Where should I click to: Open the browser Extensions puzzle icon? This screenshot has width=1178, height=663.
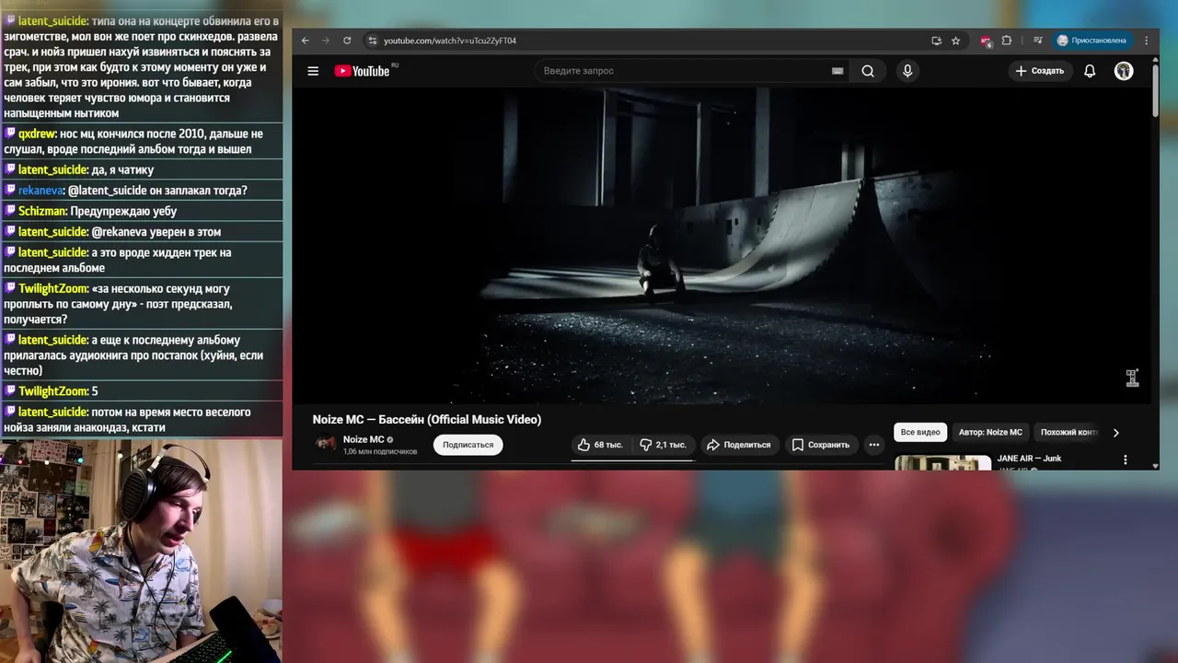click(x=1006, y=41)
